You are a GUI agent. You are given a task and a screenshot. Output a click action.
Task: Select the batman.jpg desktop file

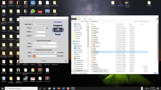pos(120,4)
